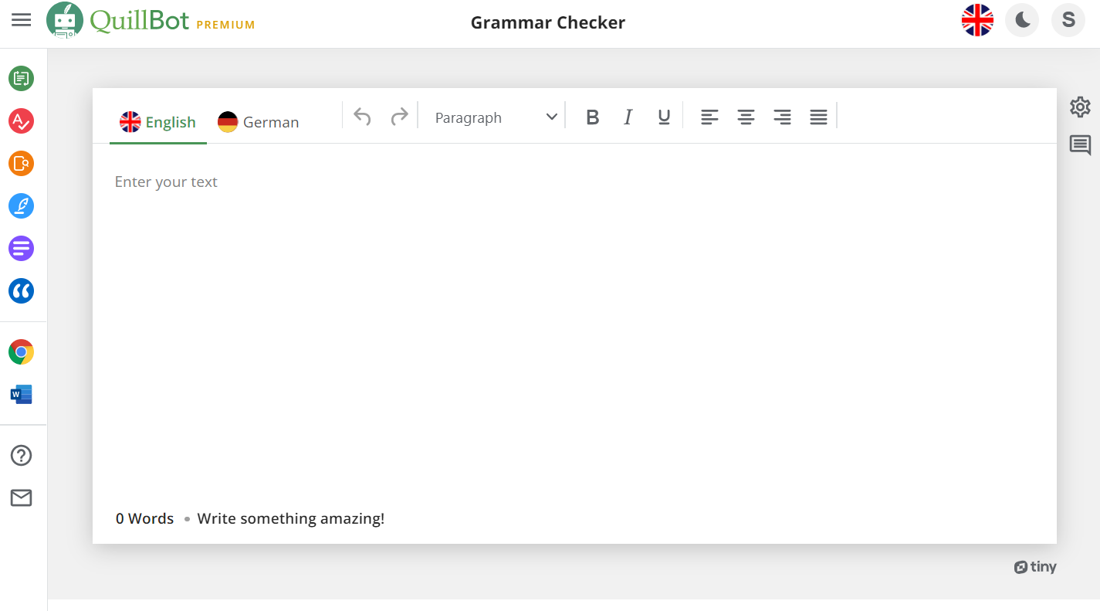Select the English language tab
The height and width of the screenshot is (611, 1100).
(x=157, y=121)
